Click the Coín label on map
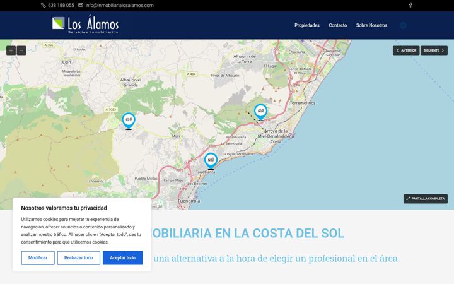 (66, 62)
